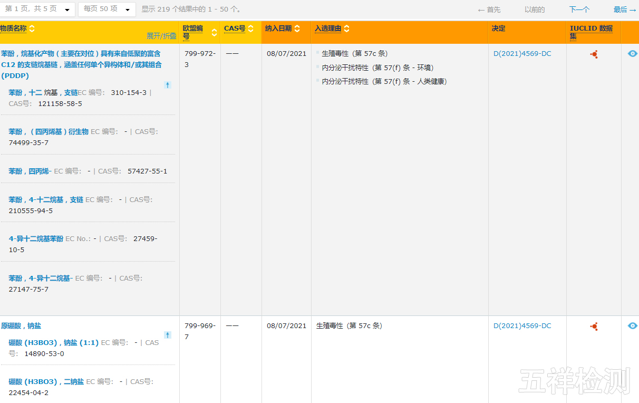
Task: Open IUCLID dataset icon for PDDP row
Action: coord(594,54)
